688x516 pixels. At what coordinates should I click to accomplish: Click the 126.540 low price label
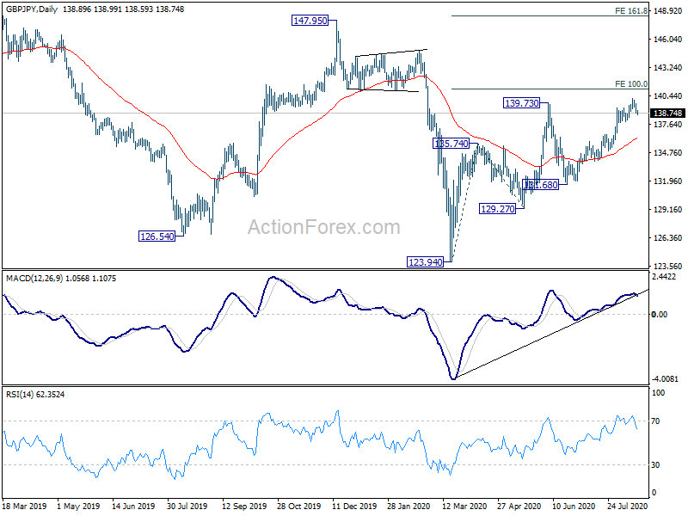coord(157,236)
